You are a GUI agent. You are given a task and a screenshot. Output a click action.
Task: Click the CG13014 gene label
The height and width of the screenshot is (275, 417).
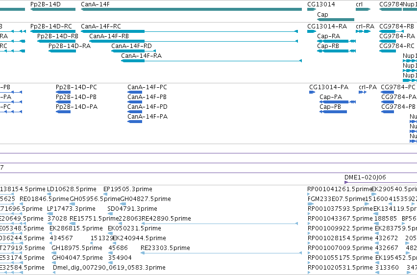[x=321, y=4]
